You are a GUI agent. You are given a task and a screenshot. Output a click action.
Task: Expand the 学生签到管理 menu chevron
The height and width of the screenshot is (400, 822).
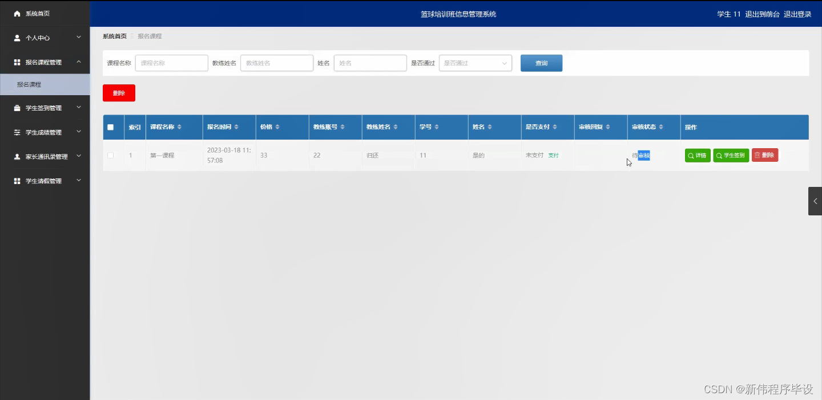click(x=79, y=107)
